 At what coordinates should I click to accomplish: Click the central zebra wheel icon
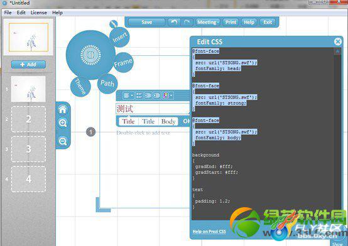tap(90, 55)
